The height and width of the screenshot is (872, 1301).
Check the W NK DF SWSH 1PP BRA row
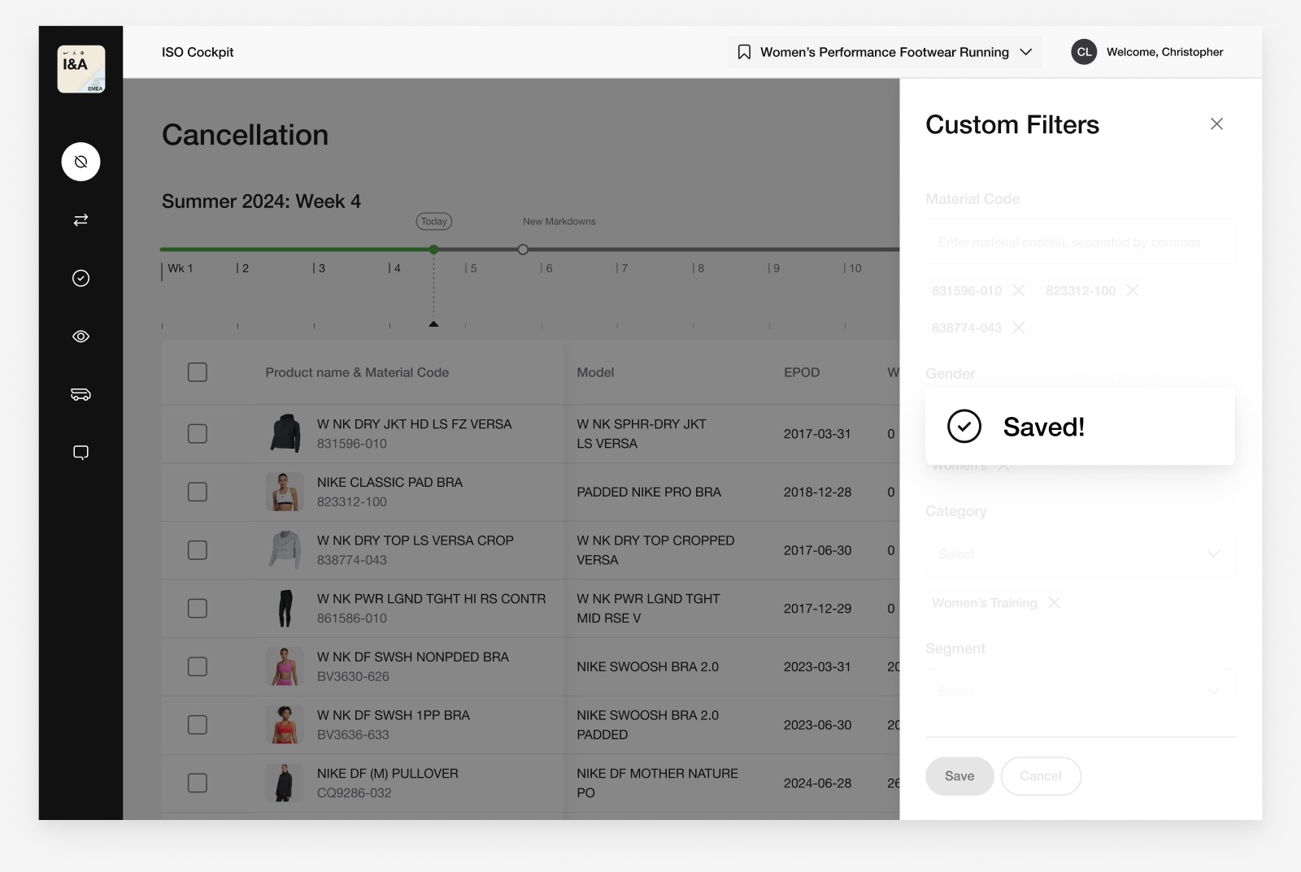click(197, 725)
